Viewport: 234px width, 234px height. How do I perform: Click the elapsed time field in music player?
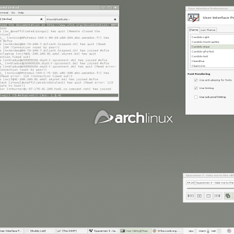click(191, 183)
